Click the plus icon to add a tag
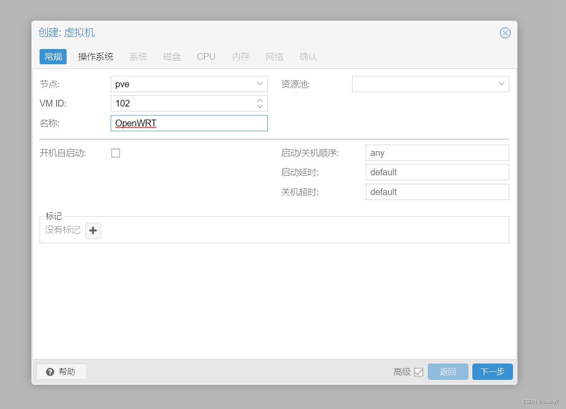This screenshot has width=566, height=409. (x=93, y=231)
